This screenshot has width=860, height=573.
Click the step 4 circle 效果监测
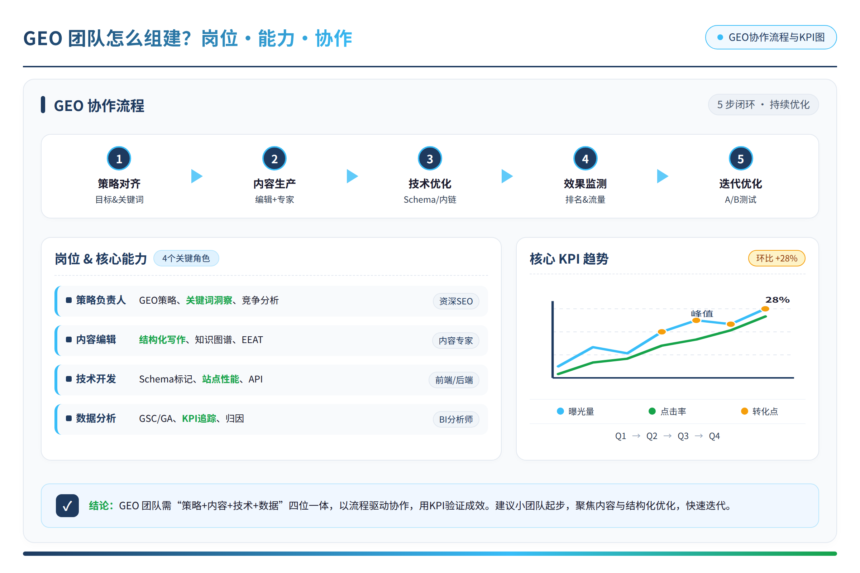click(x=585, y=159)
